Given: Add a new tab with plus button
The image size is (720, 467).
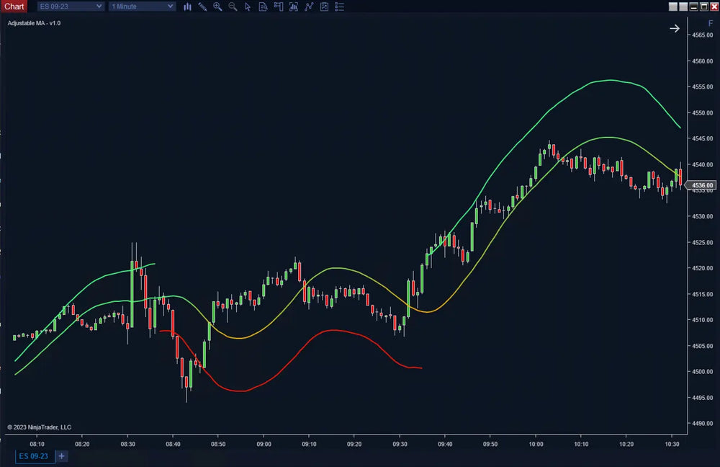Looking at the screenshot, I should tap(62, 456).
